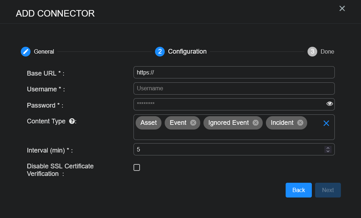This screenshot has height=218, width=361.
Task: Click the Content Type help question icon
Action: (x=72, y=121)
